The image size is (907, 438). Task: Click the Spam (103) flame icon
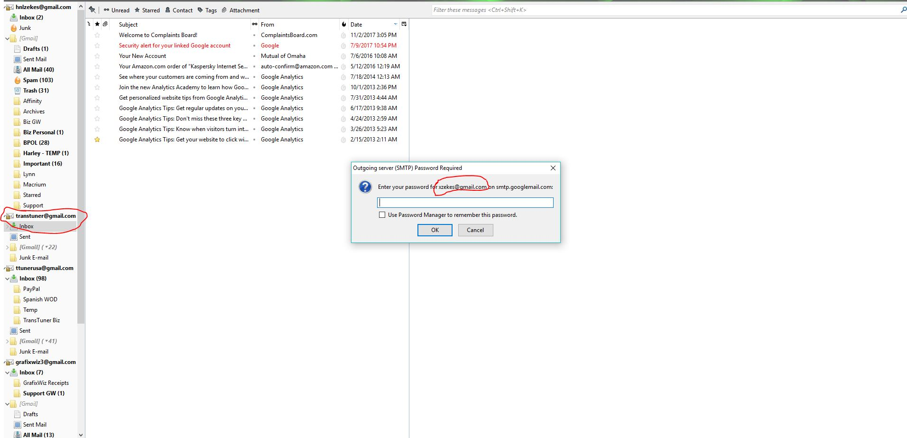18,80
